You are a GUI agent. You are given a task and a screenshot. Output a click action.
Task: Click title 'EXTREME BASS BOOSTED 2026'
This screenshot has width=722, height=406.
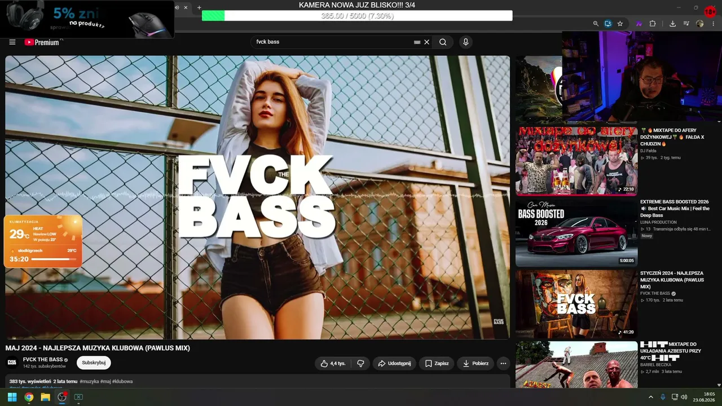[675, 209]
